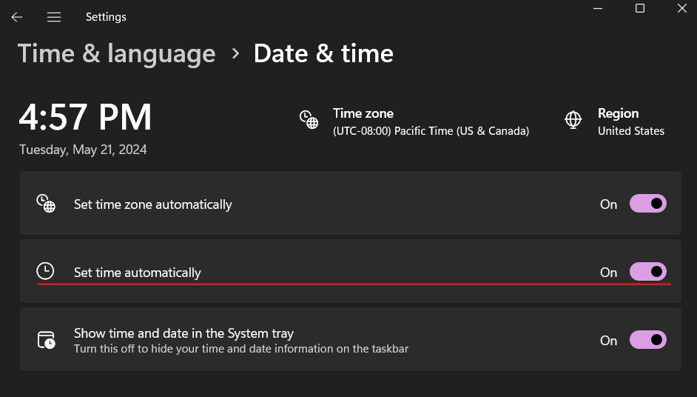This screenshot has width=697, height=397.
Task: Click the 4:57 PM clock display
Action: (x=85, y=117)
